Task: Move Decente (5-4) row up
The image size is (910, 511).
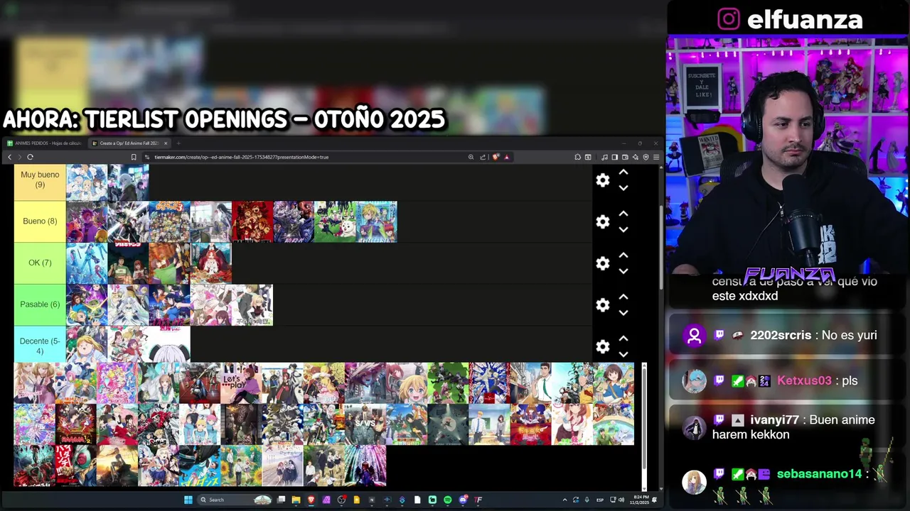Action: point(623,339)
